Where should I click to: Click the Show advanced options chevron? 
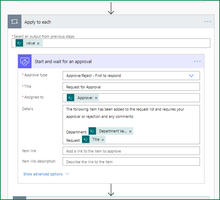[x=67, y=174]
